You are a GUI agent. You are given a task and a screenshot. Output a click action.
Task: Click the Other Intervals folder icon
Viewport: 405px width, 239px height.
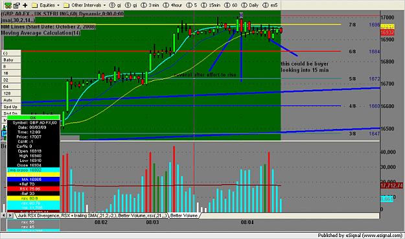click(x=66, y=5)
